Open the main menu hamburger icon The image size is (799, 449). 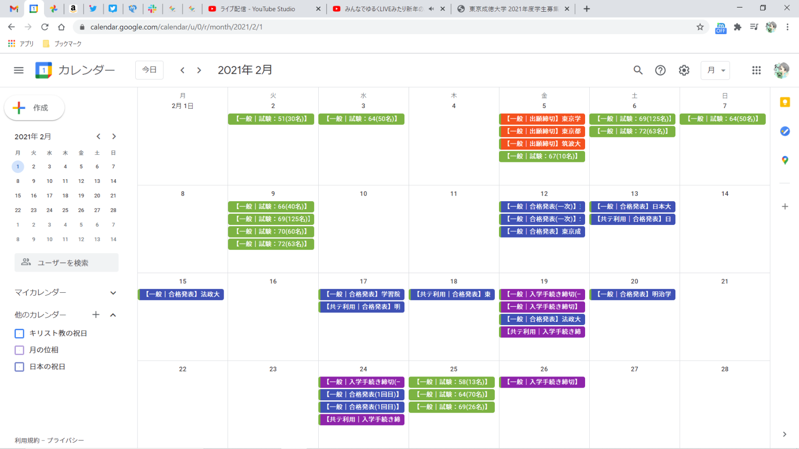[x=19, y=70]
